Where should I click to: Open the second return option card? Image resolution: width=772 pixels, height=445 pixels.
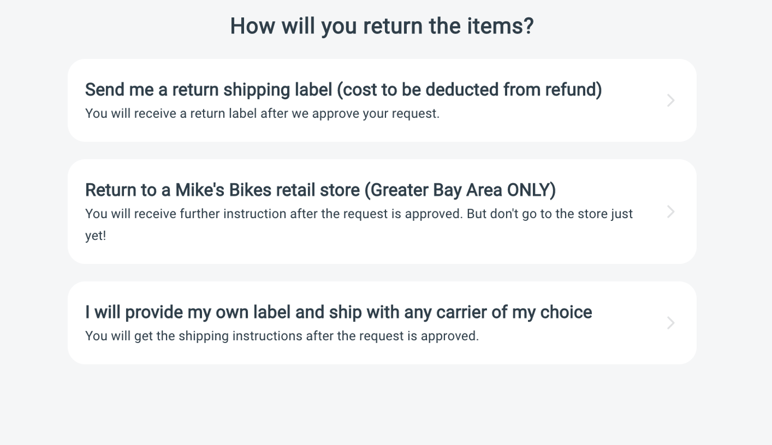pos(382,211)
